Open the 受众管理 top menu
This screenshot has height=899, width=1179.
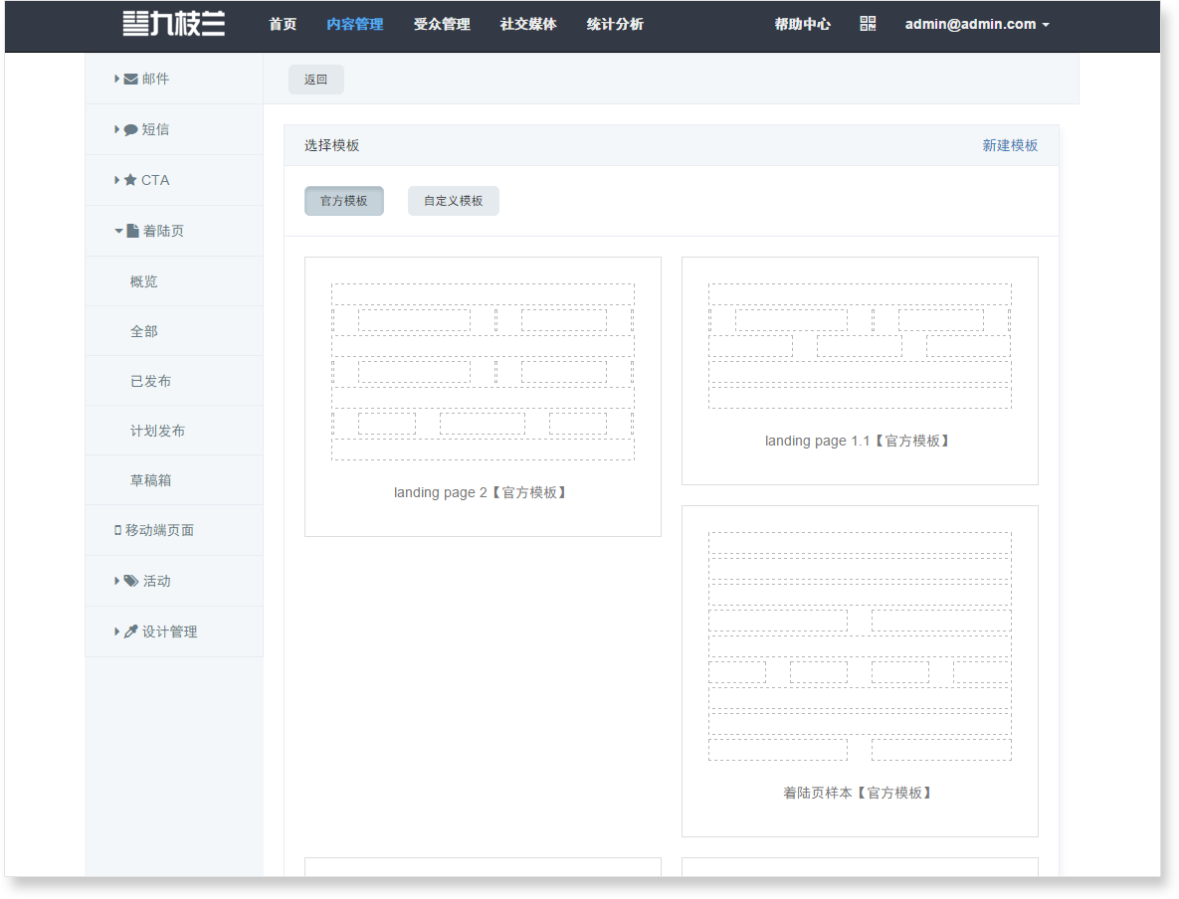click(x=442, y=24)
